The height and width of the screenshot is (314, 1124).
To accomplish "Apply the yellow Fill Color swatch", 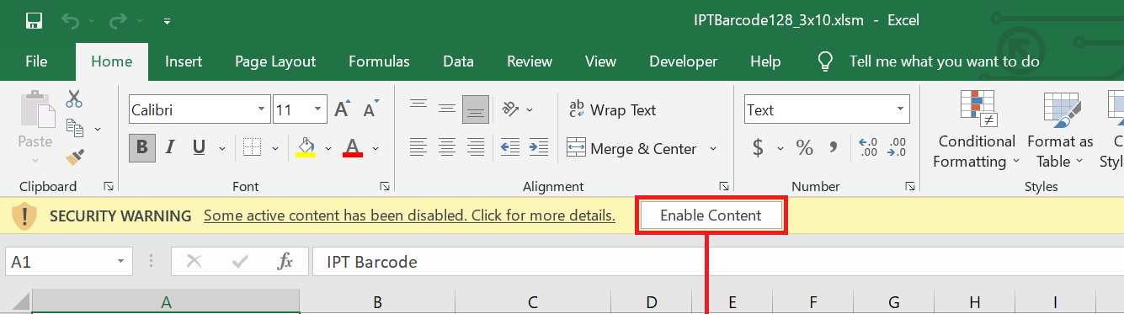I will pyautogui.click(x=306, y=148).
